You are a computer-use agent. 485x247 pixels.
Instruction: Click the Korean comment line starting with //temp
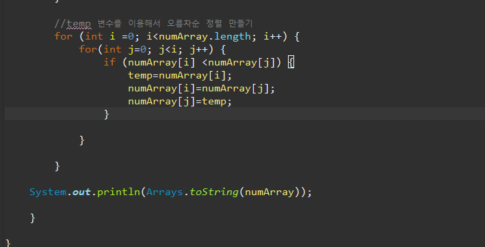tap(153, 23)
